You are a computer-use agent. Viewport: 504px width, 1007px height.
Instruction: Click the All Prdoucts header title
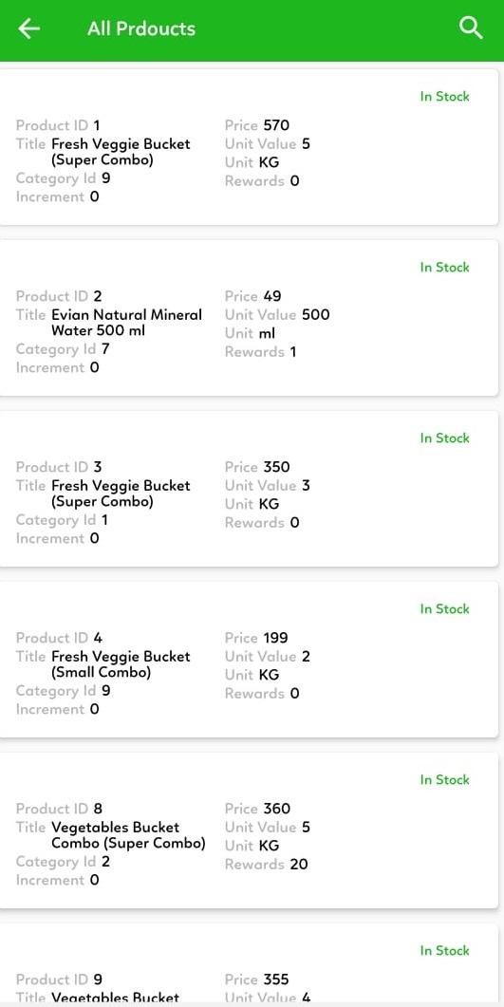click(x=141, y=28)
